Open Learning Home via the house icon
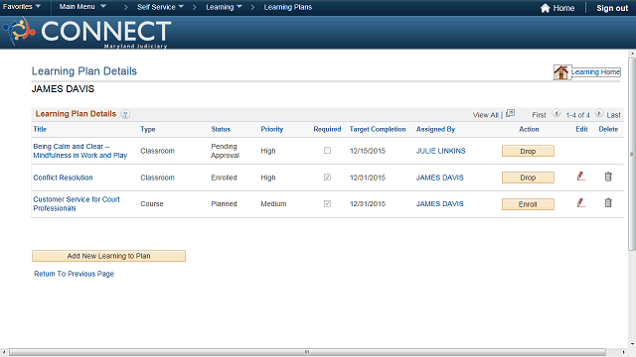636x357 pixels. tap(561, 72)
